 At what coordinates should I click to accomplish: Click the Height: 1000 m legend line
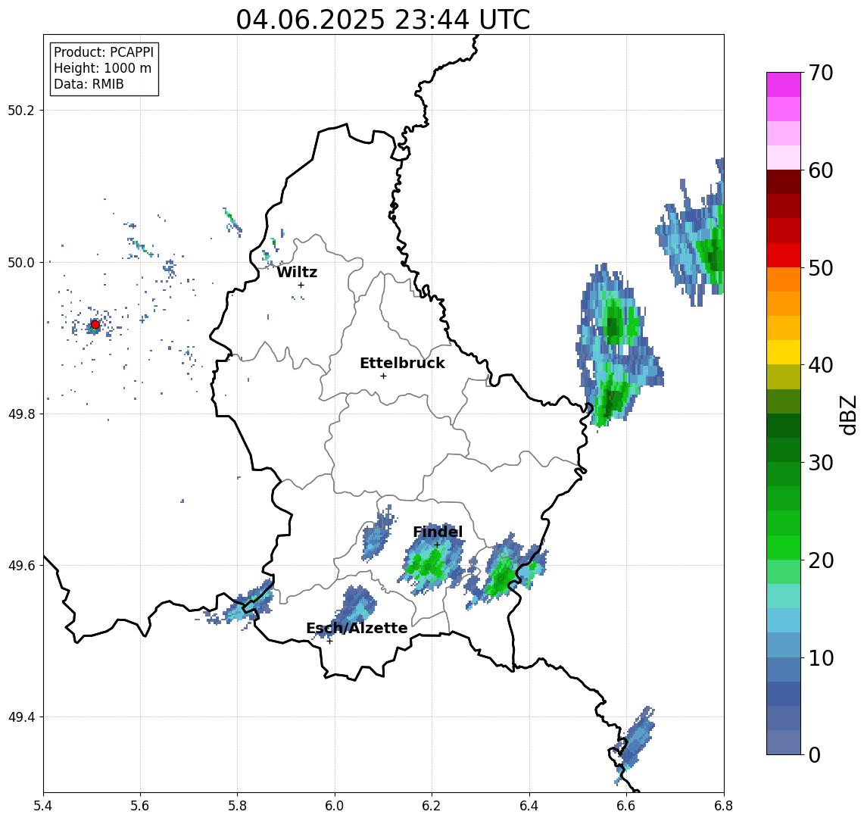[102, 68]
